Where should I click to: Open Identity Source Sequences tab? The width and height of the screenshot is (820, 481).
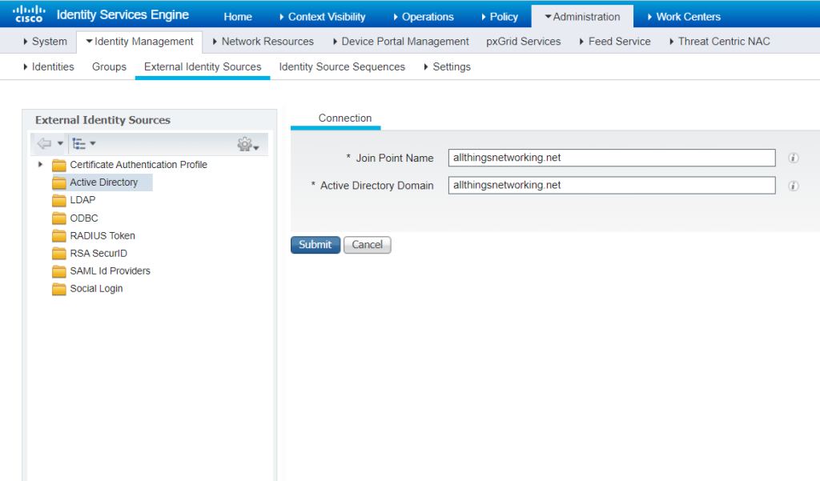click(x=342, y=67)
